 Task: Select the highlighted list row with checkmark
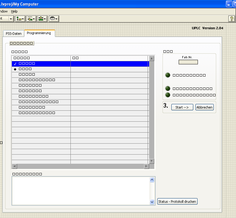(80, 64)
